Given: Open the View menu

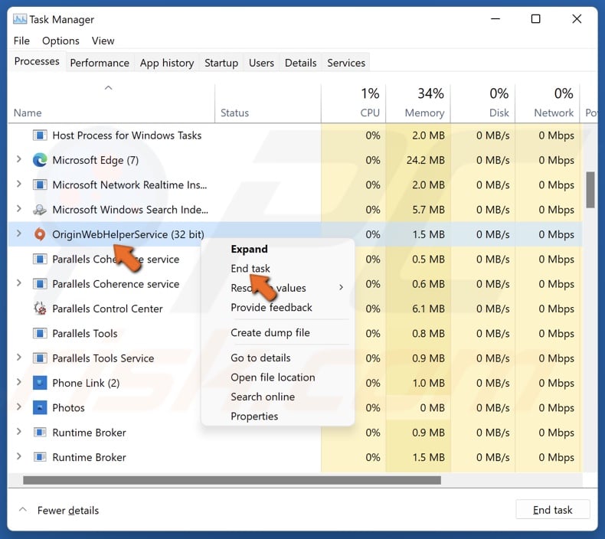Looking at the screenshot, I should click(x=103, y=41).
